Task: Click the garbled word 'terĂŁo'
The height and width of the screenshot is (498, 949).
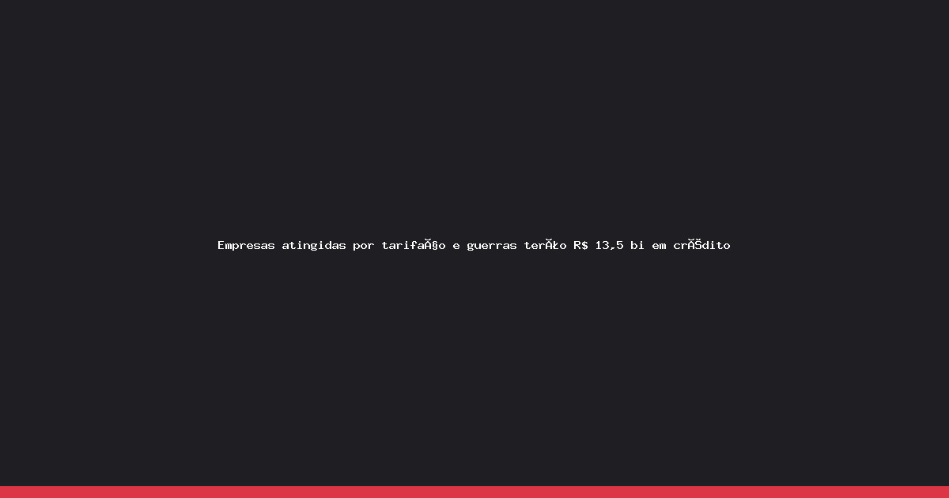Action: (x=545, y=245)
